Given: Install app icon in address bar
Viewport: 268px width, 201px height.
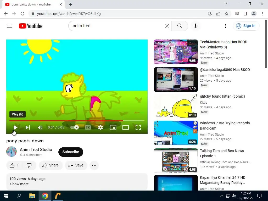Looking at the screenshot, I should coord(210,14).
